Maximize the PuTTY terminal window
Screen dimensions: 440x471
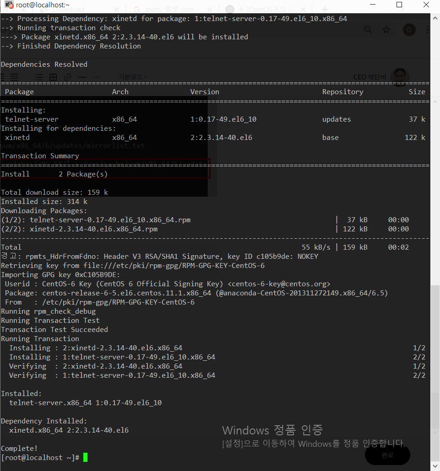tap(399, 5)
